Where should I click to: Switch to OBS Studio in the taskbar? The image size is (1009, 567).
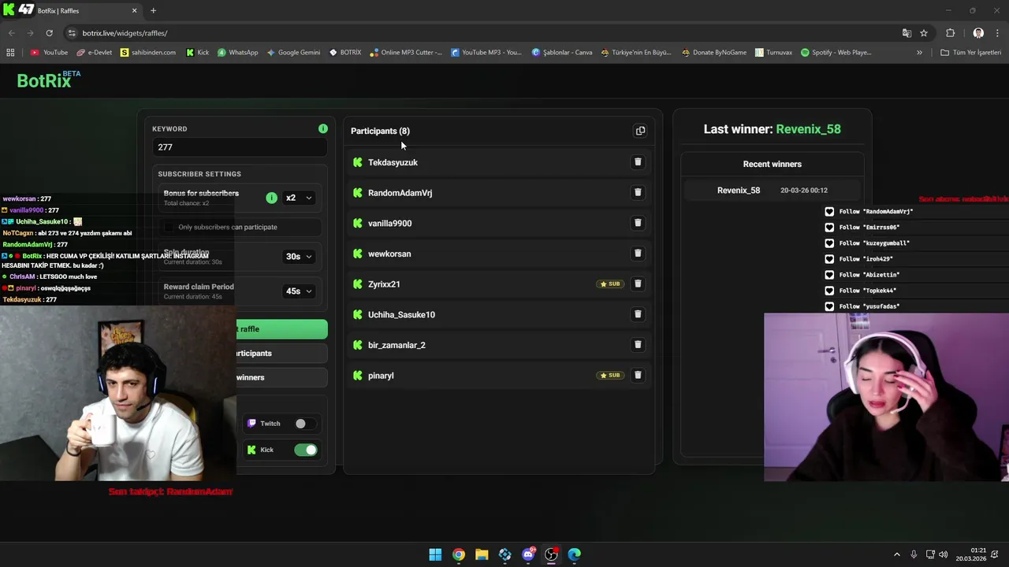551,554
